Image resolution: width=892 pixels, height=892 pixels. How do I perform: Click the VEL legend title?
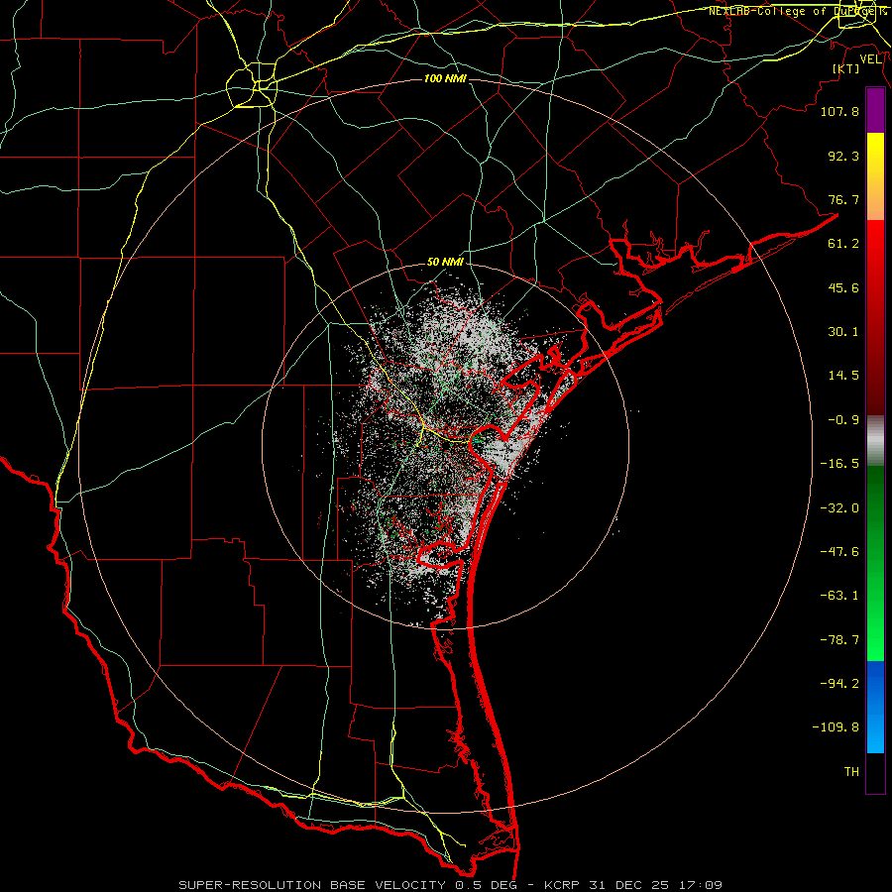tap(870, 59)
